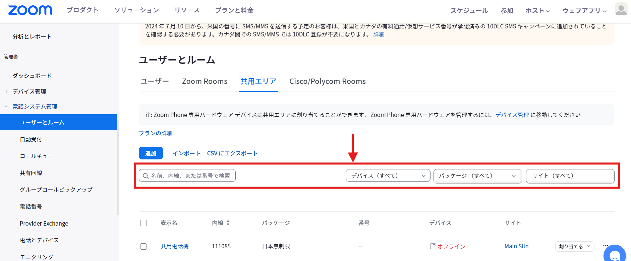Click デバイス管理 link in note

tap(512, 115)
